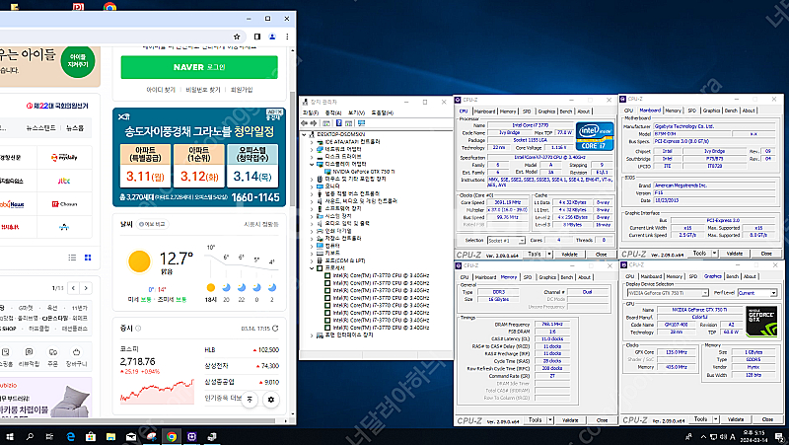Screen dimensions: 789x445
Task: Switch to SPD tab in Mainboard window
Action: (692, 111)
